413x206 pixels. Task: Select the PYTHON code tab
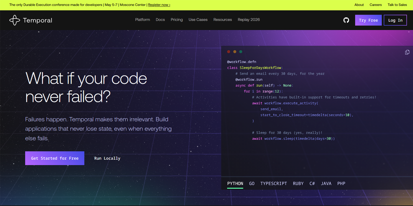click(x=235, y=184)
